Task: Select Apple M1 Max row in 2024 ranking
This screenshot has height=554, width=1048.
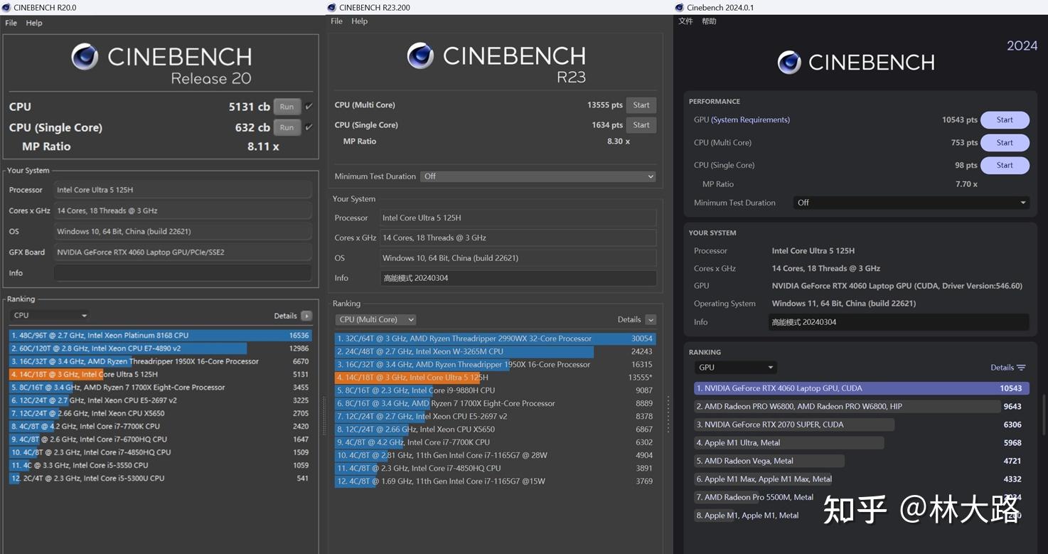Action: [x=861, y=479]
